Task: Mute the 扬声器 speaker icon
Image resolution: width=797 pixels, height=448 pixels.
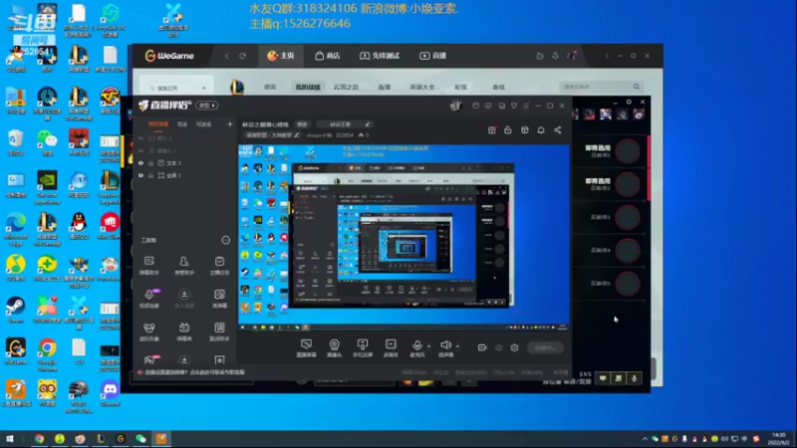Action: click(x=445, y=344)
